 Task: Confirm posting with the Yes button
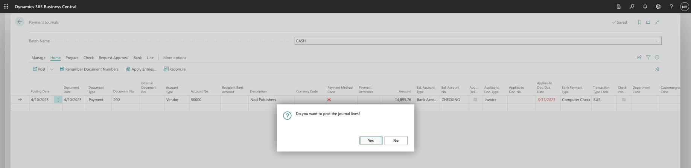tap(371, 141)
